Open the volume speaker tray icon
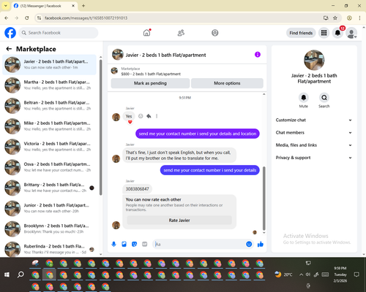Viewport: 366px width, 292px height. click(x=308, y=274)
